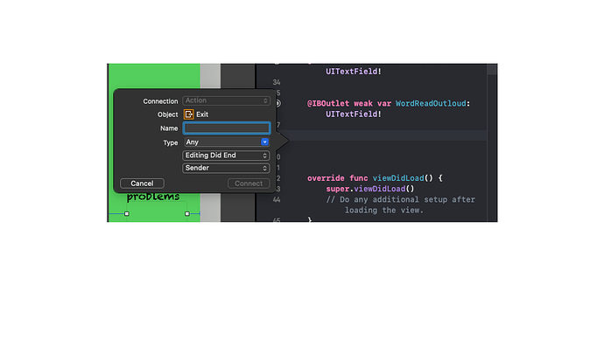This screenshot has height=339, width=604.
Task: Click the empty Name text field
Action: pyautogui.click(x=227, y=128)
